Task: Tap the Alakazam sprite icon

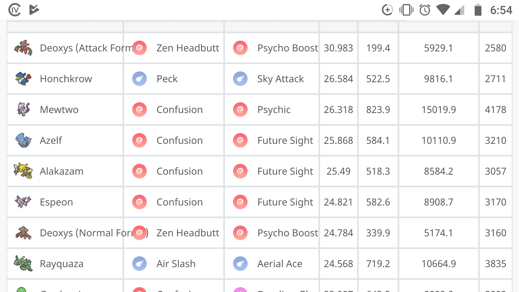Action: point(23,171)
